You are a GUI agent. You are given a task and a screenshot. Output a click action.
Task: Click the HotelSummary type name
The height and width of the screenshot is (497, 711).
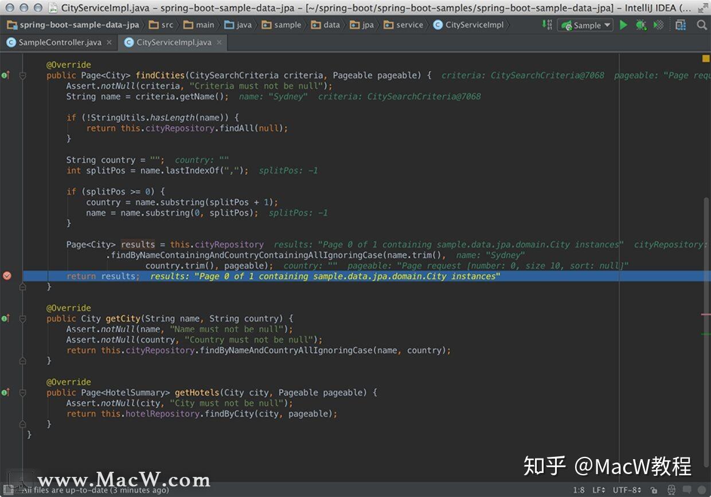click(x=135, y=392)
